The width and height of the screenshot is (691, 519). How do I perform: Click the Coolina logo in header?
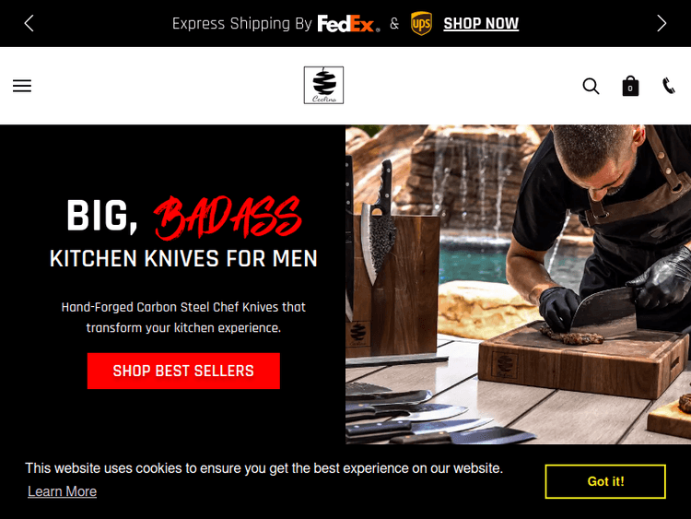coord(323,85)
